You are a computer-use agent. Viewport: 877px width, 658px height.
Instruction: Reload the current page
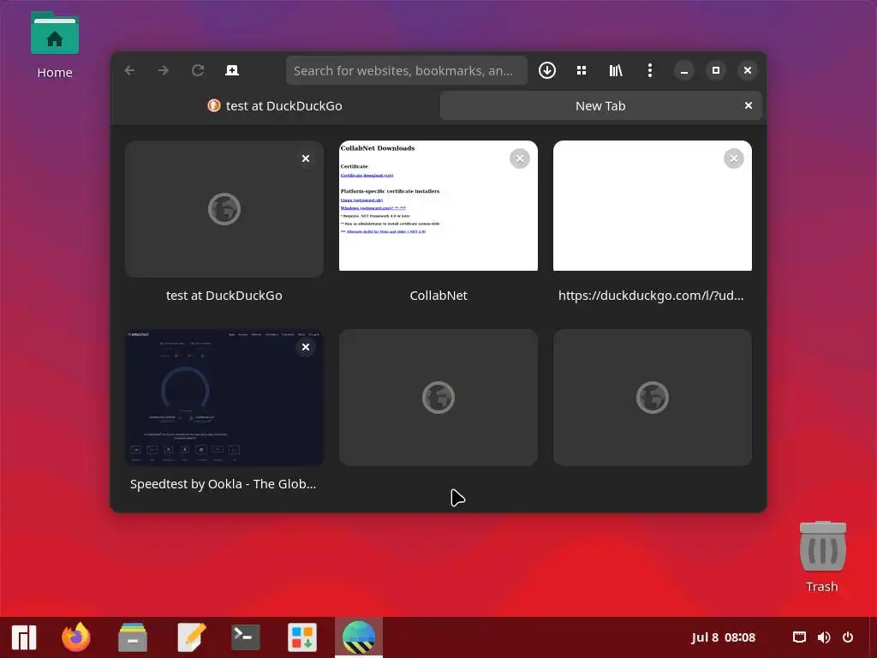[198, 70]
